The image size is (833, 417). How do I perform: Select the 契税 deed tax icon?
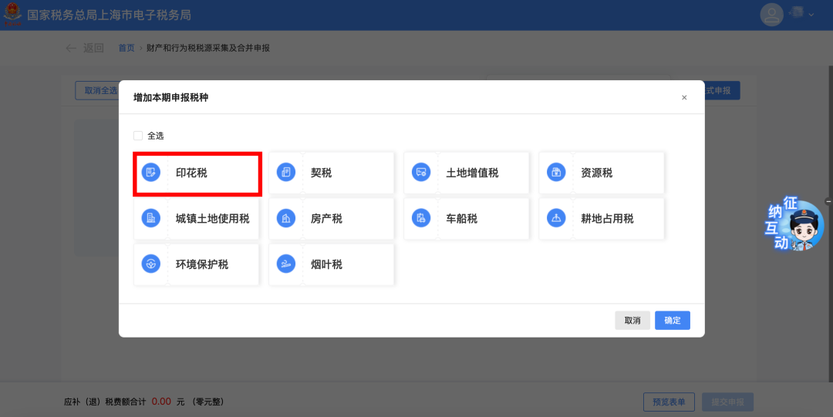point(285,173)
